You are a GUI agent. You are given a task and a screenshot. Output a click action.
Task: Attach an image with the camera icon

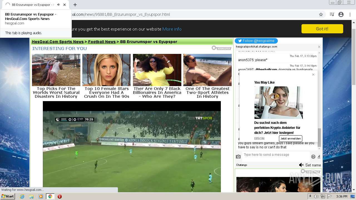tap(238, 157)
